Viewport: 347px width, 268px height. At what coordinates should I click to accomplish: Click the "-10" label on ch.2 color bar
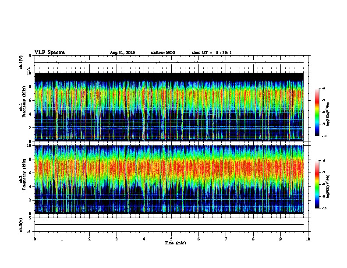coord(324,208)
